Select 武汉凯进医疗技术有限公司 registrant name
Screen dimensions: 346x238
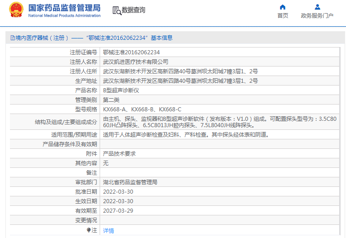[x=135, y=62]
